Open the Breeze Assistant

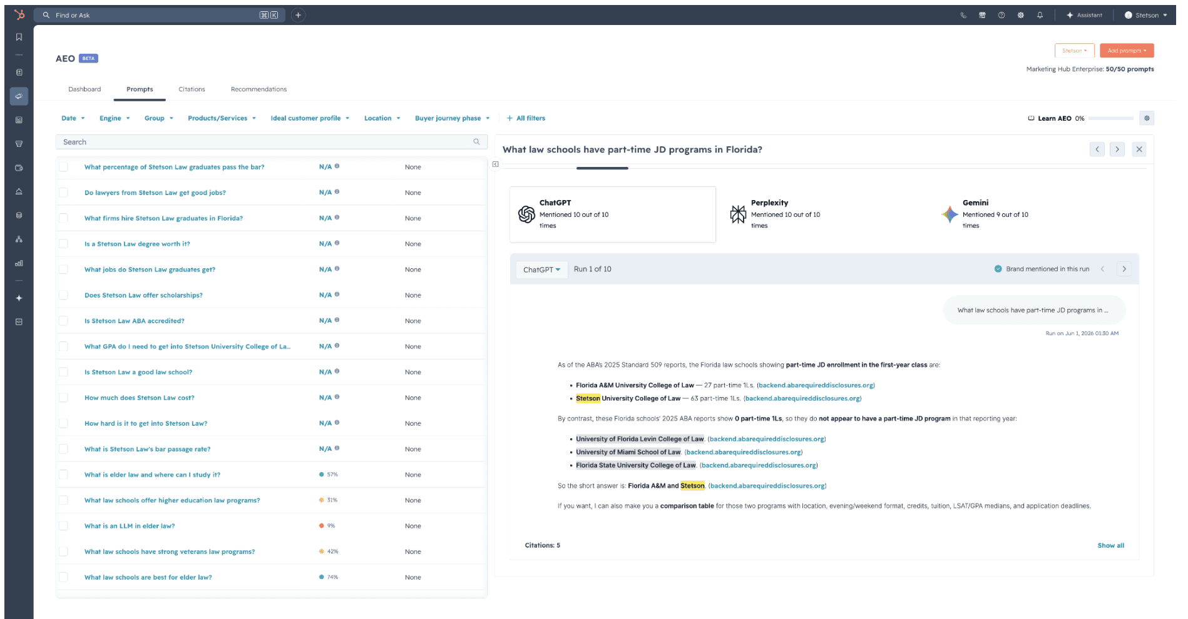(x=1085, y=15)
